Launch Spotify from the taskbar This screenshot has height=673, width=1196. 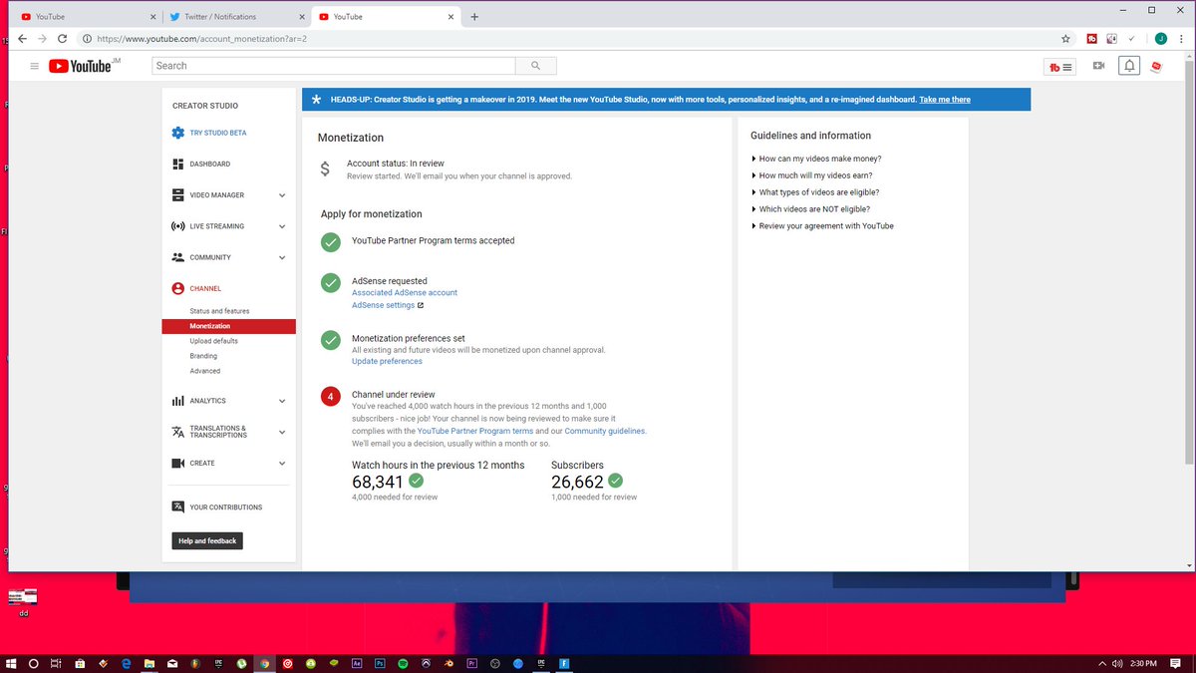click(403, 663)
